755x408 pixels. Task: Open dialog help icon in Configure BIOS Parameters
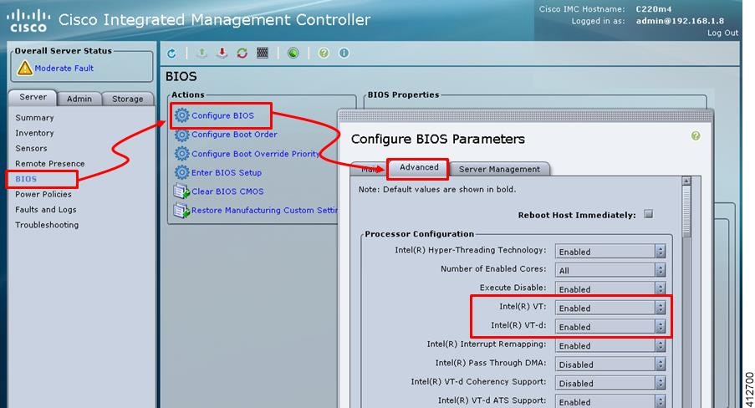coord(696,135)
